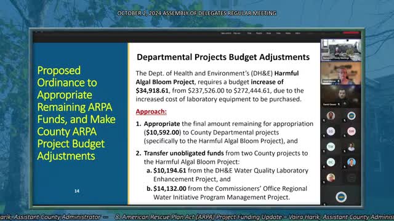
Task: Click Pop out in the meeting toolbar
Action: point(236,33)
